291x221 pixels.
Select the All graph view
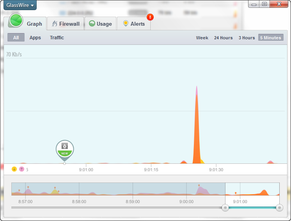pos(16,38)
